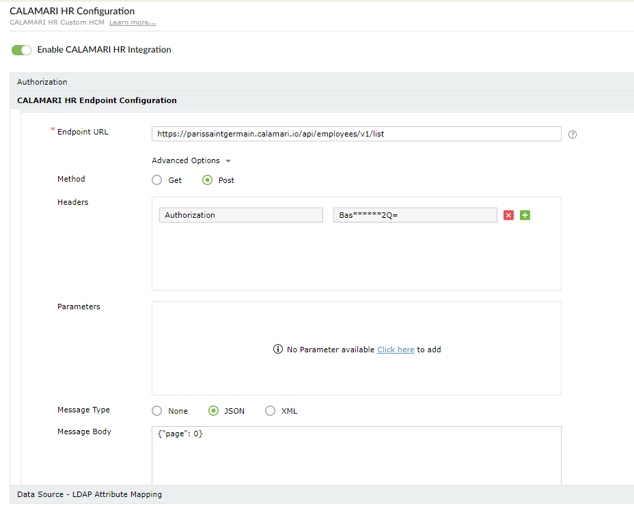Click the 'Click here' parameter link
634x510 pixels.
[396, 350]
